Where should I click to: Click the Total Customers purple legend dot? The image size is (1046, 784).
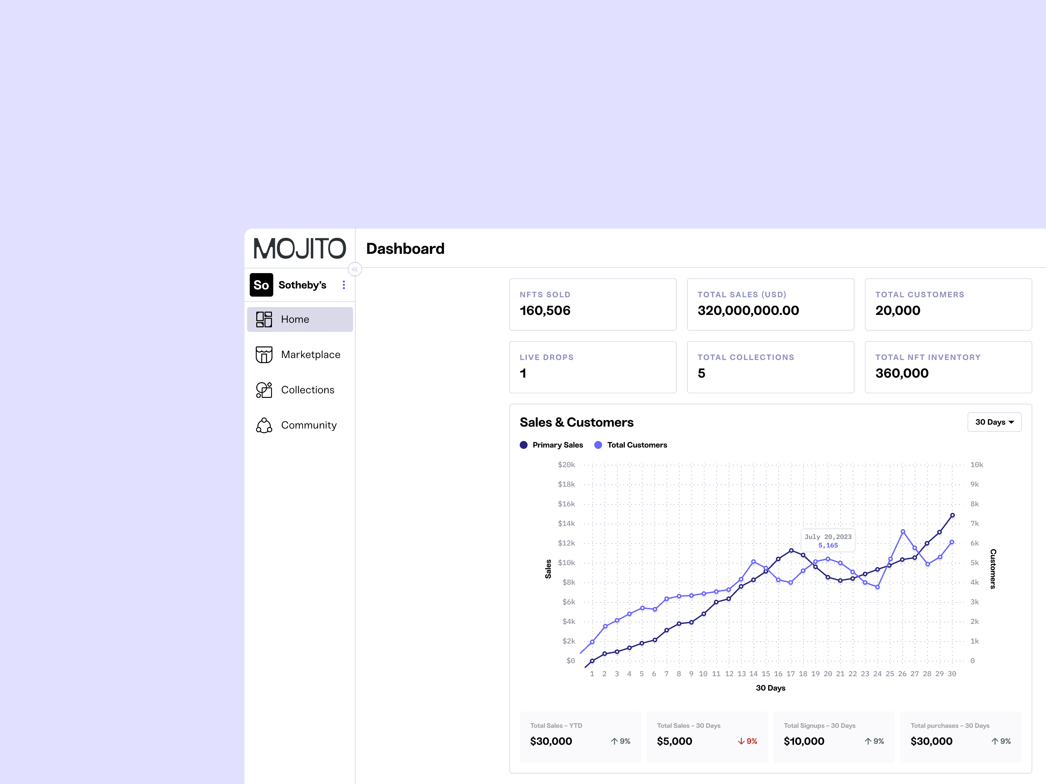(x=598, y=445)
